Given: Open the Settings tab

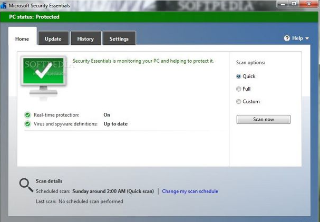Looking at the screenshot, I should 119,38.
